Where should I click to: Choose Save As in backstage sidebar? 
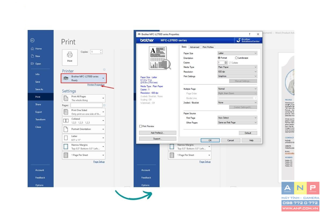(x=39, y=89)
